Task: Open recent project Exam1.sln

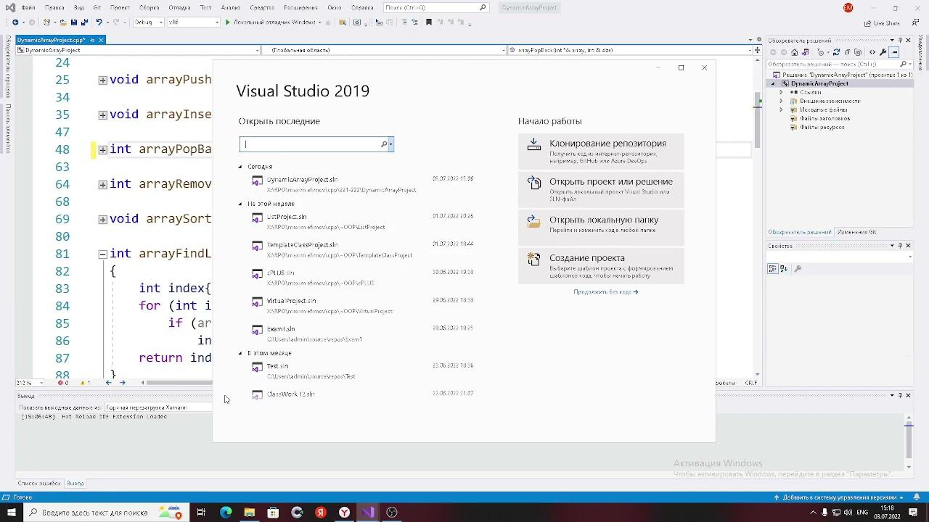Action: point(363,333)
